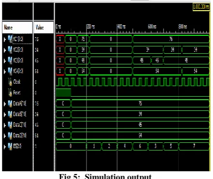Expand the YC2[7:0] bus
This screenshot has width=213, height=179.
pyautogui.click(x=5, y=50)
